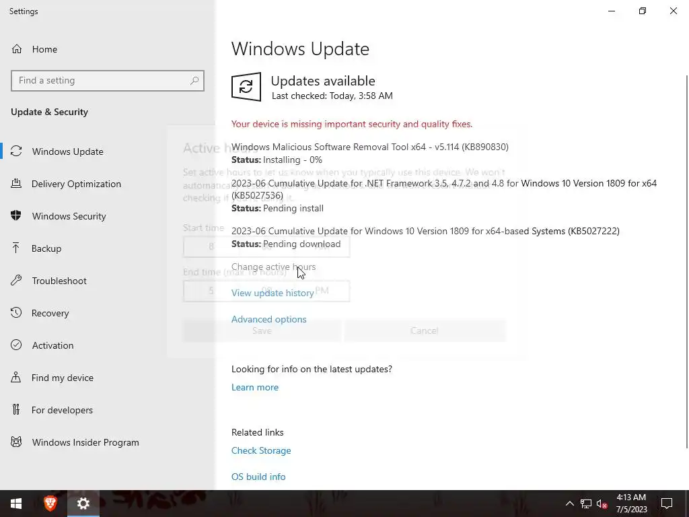
Task: Click the search magnifier in Find a setting
Action: [x=194, y=81]
